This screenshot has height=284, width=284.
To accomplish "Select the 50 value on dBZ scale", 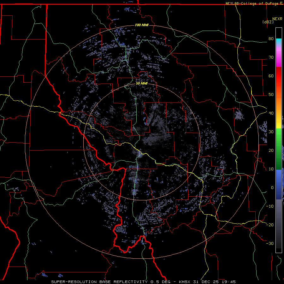I will (x=271, y=95).
